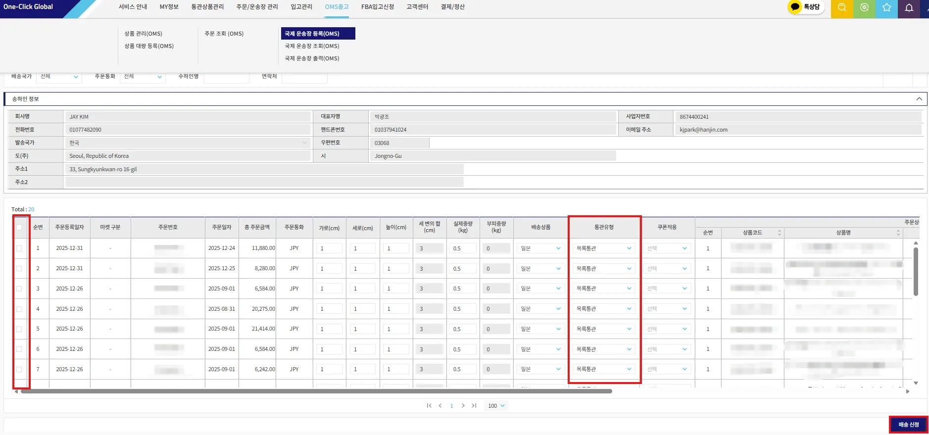Screen dimensions: 929x435
Task: Go to the previous page arrow
Action: click(x=440, y=406)
